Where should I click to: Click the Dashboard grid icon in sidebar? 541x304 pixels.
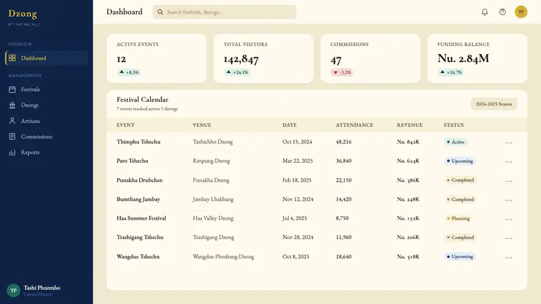tap(12, 58)
